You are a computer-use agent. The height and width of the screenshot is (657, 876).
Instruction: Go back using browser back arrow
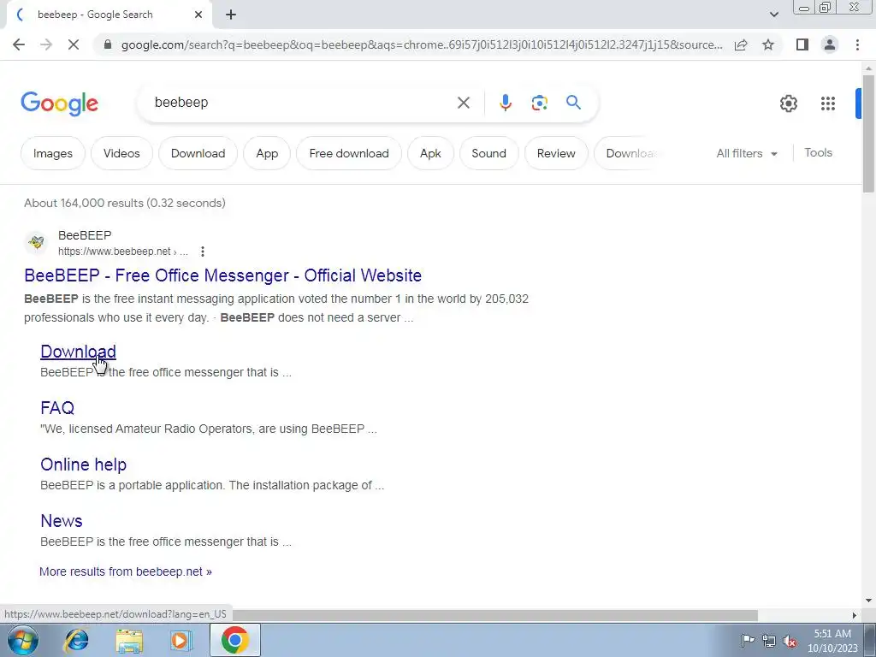coord(19,44)
